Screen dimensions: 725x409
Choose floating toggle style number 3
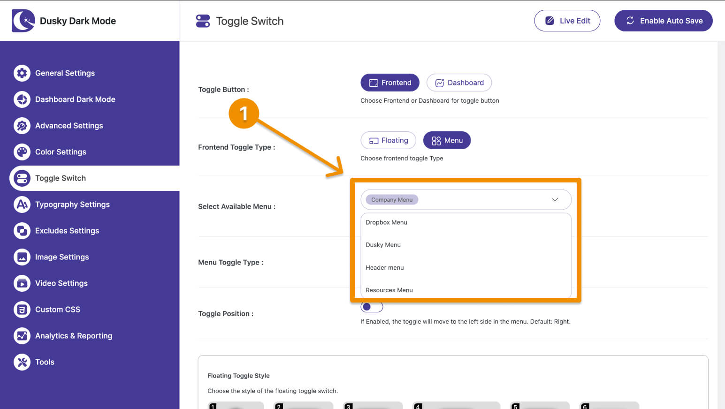tap(373, 405)
